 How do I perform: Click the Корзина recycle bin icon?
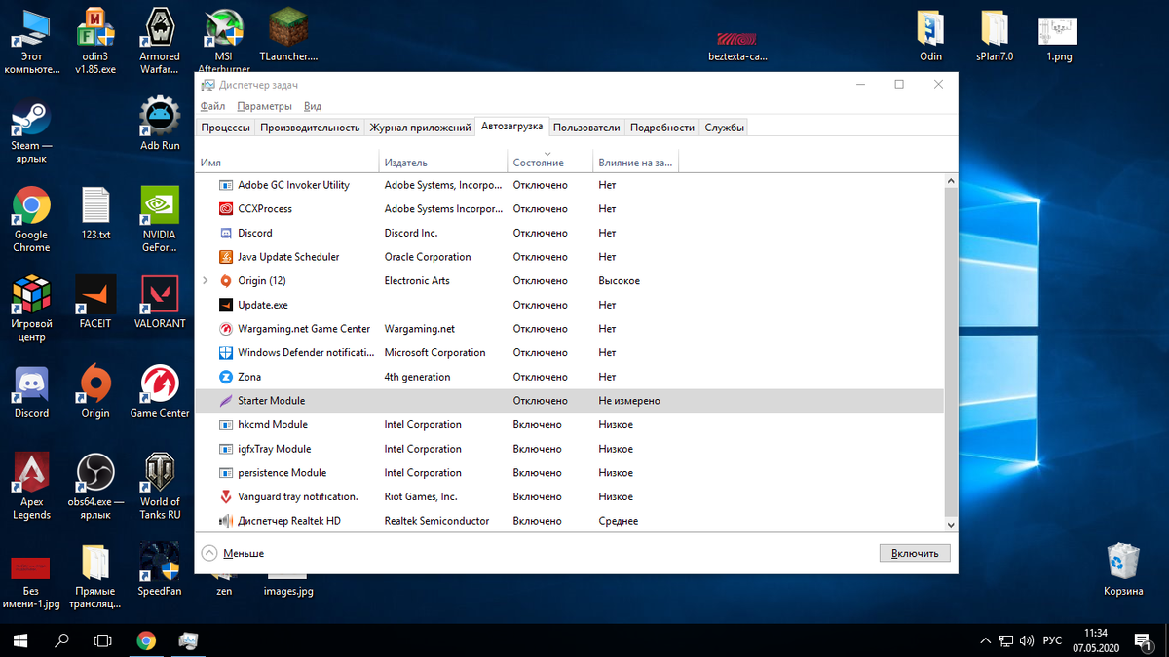(1123, 570)
